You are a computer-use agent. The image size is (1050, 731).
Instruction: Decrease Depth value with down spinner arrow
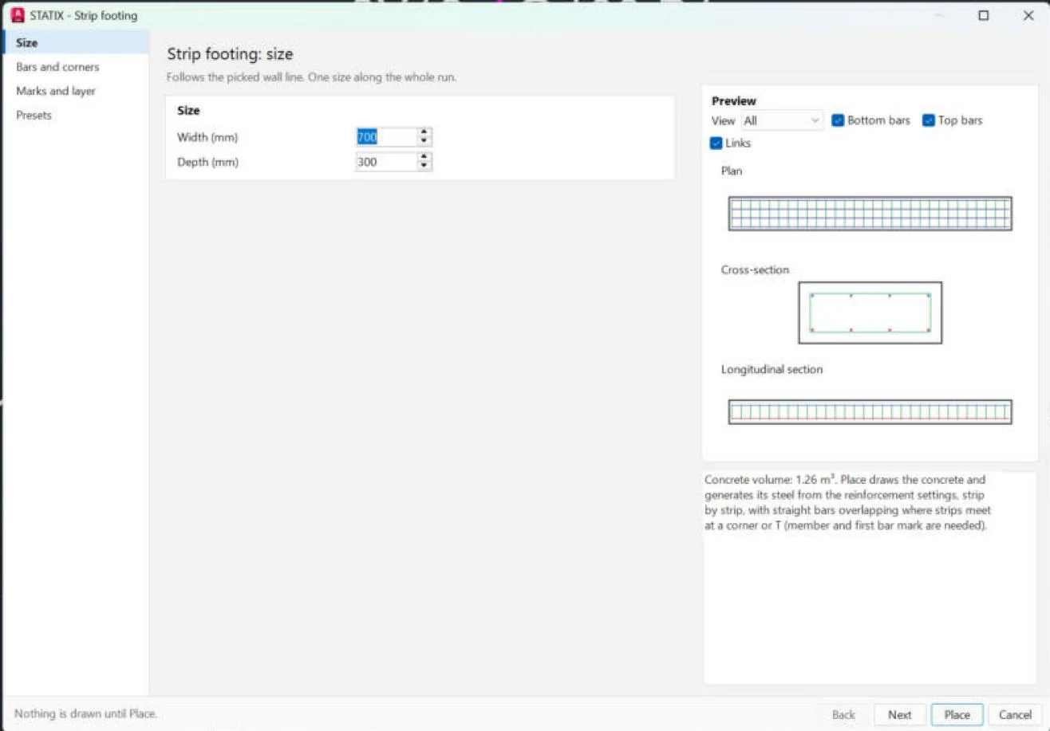(x=424, y=167)
